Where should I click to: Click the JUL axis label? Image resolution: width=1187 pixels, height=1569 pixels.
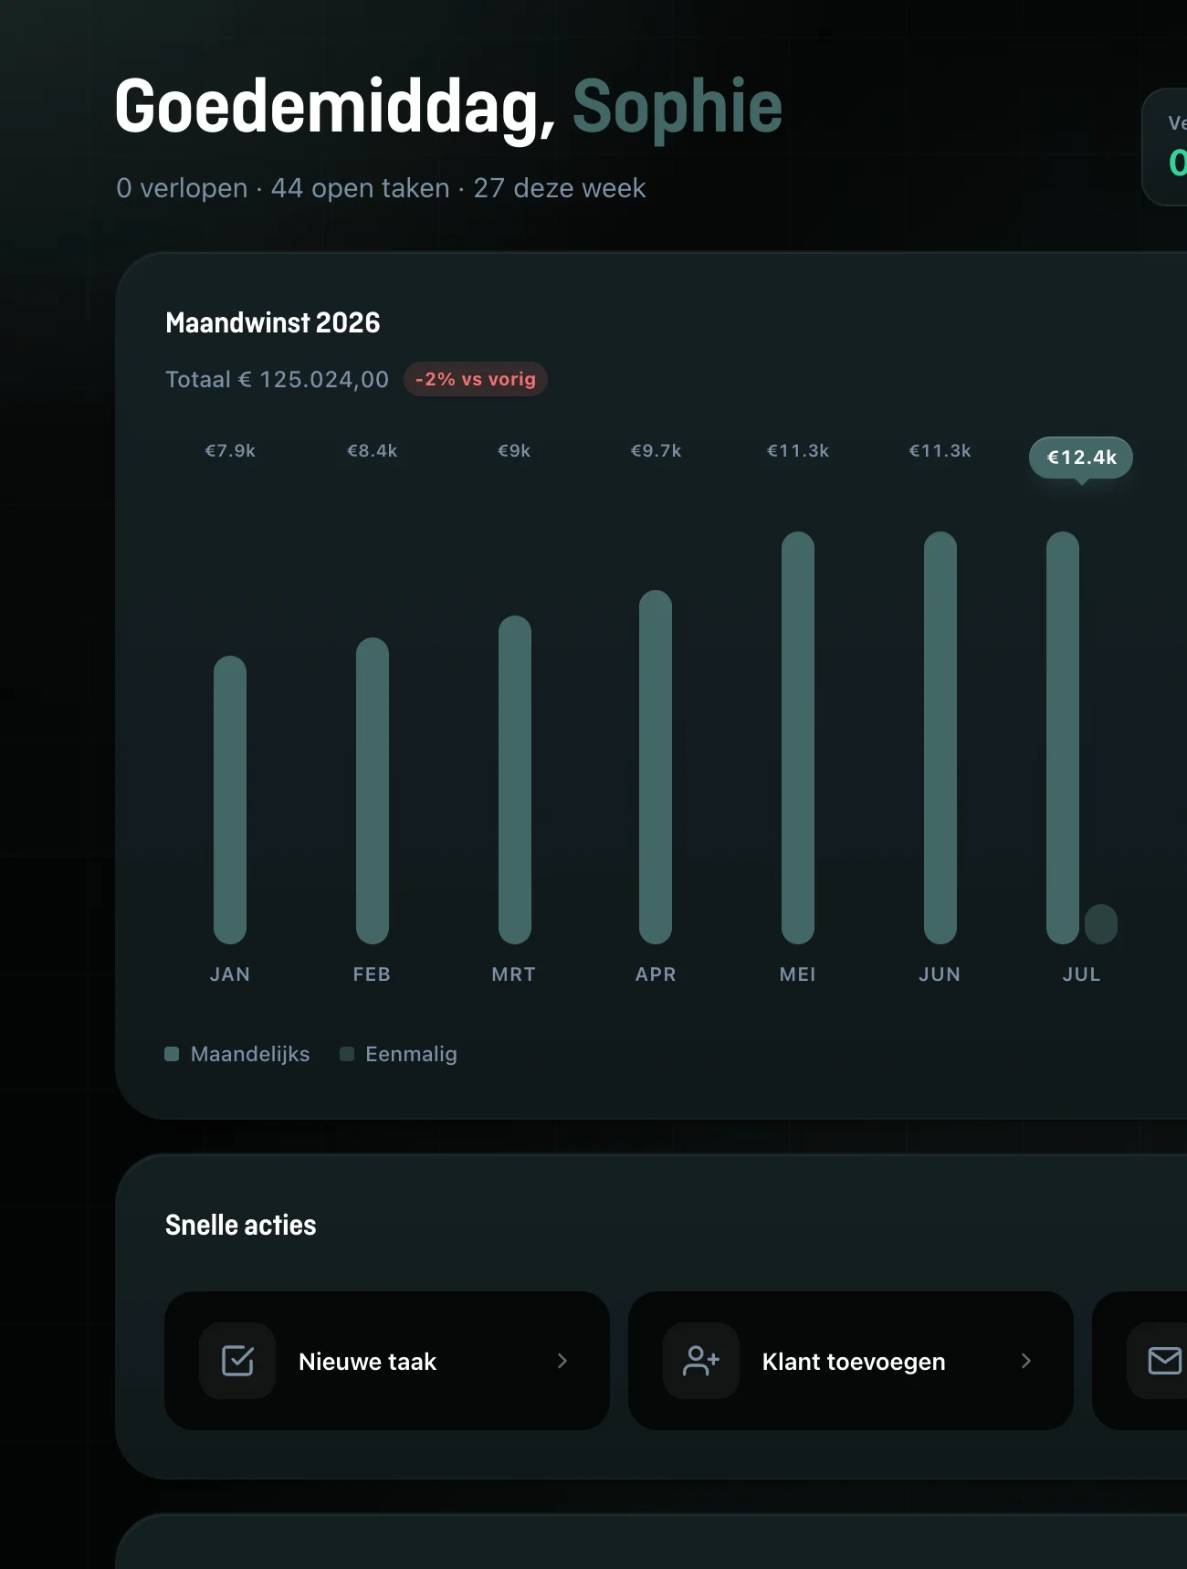click(x=1081, y=974)
